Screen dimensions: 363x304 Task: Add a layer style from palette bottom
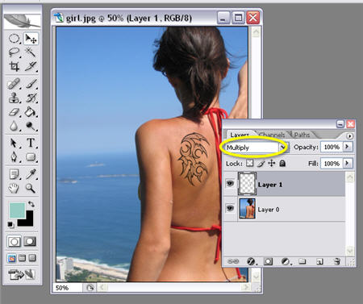point(251,261)
